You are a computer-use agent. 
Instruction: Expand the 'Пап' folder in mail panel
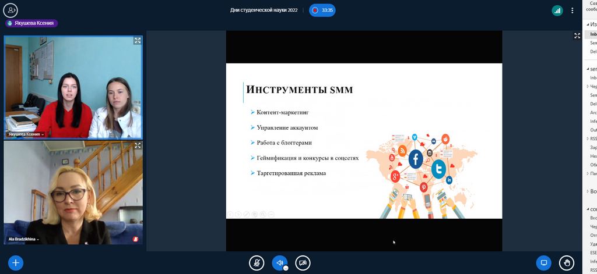point(588,174)
